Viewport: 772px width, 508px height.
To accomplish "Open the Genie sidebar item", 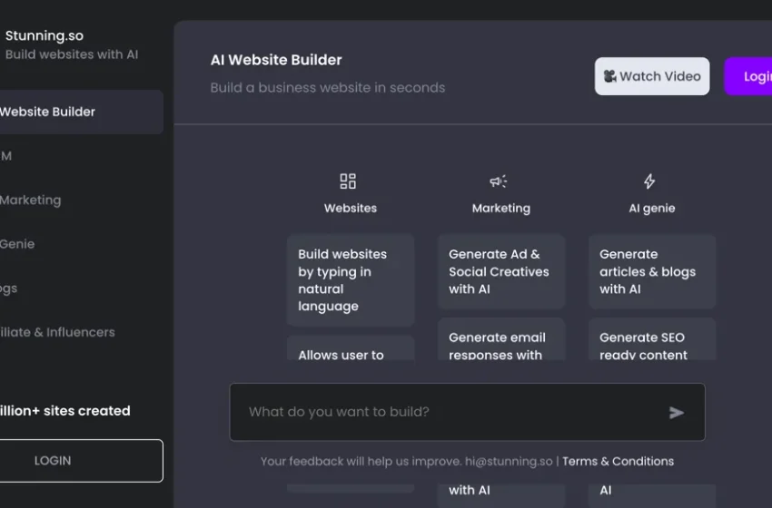I will coord(17,244).
